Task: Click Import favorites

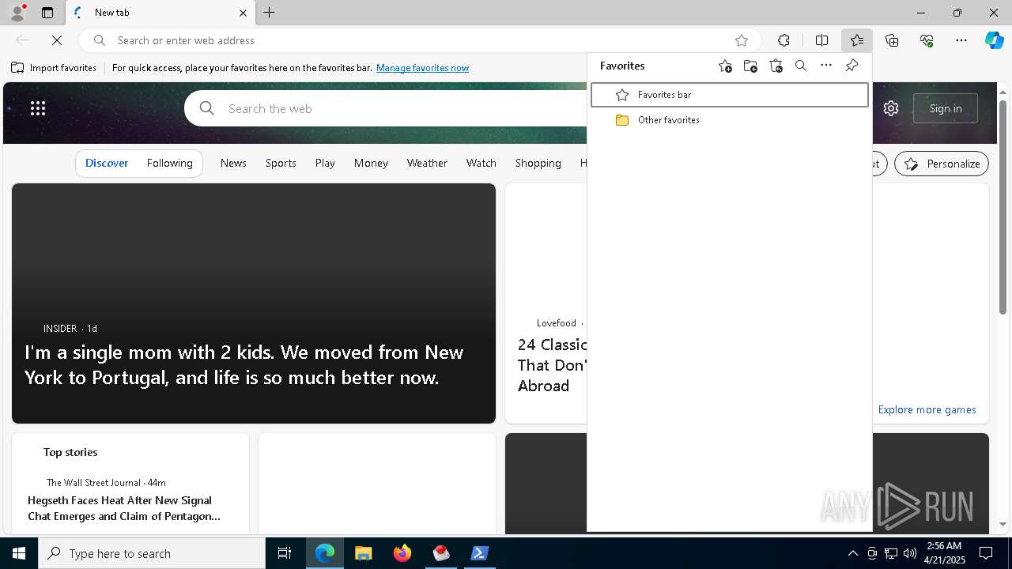Action: 54,68
